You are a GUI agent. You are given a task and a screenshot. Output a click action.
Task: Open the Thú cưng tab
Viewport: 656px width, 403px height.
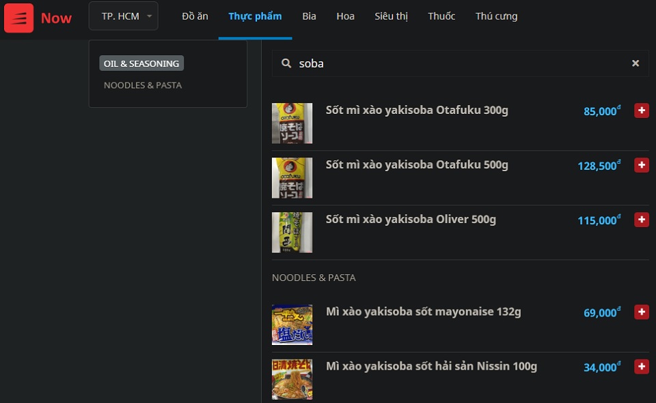497,16
